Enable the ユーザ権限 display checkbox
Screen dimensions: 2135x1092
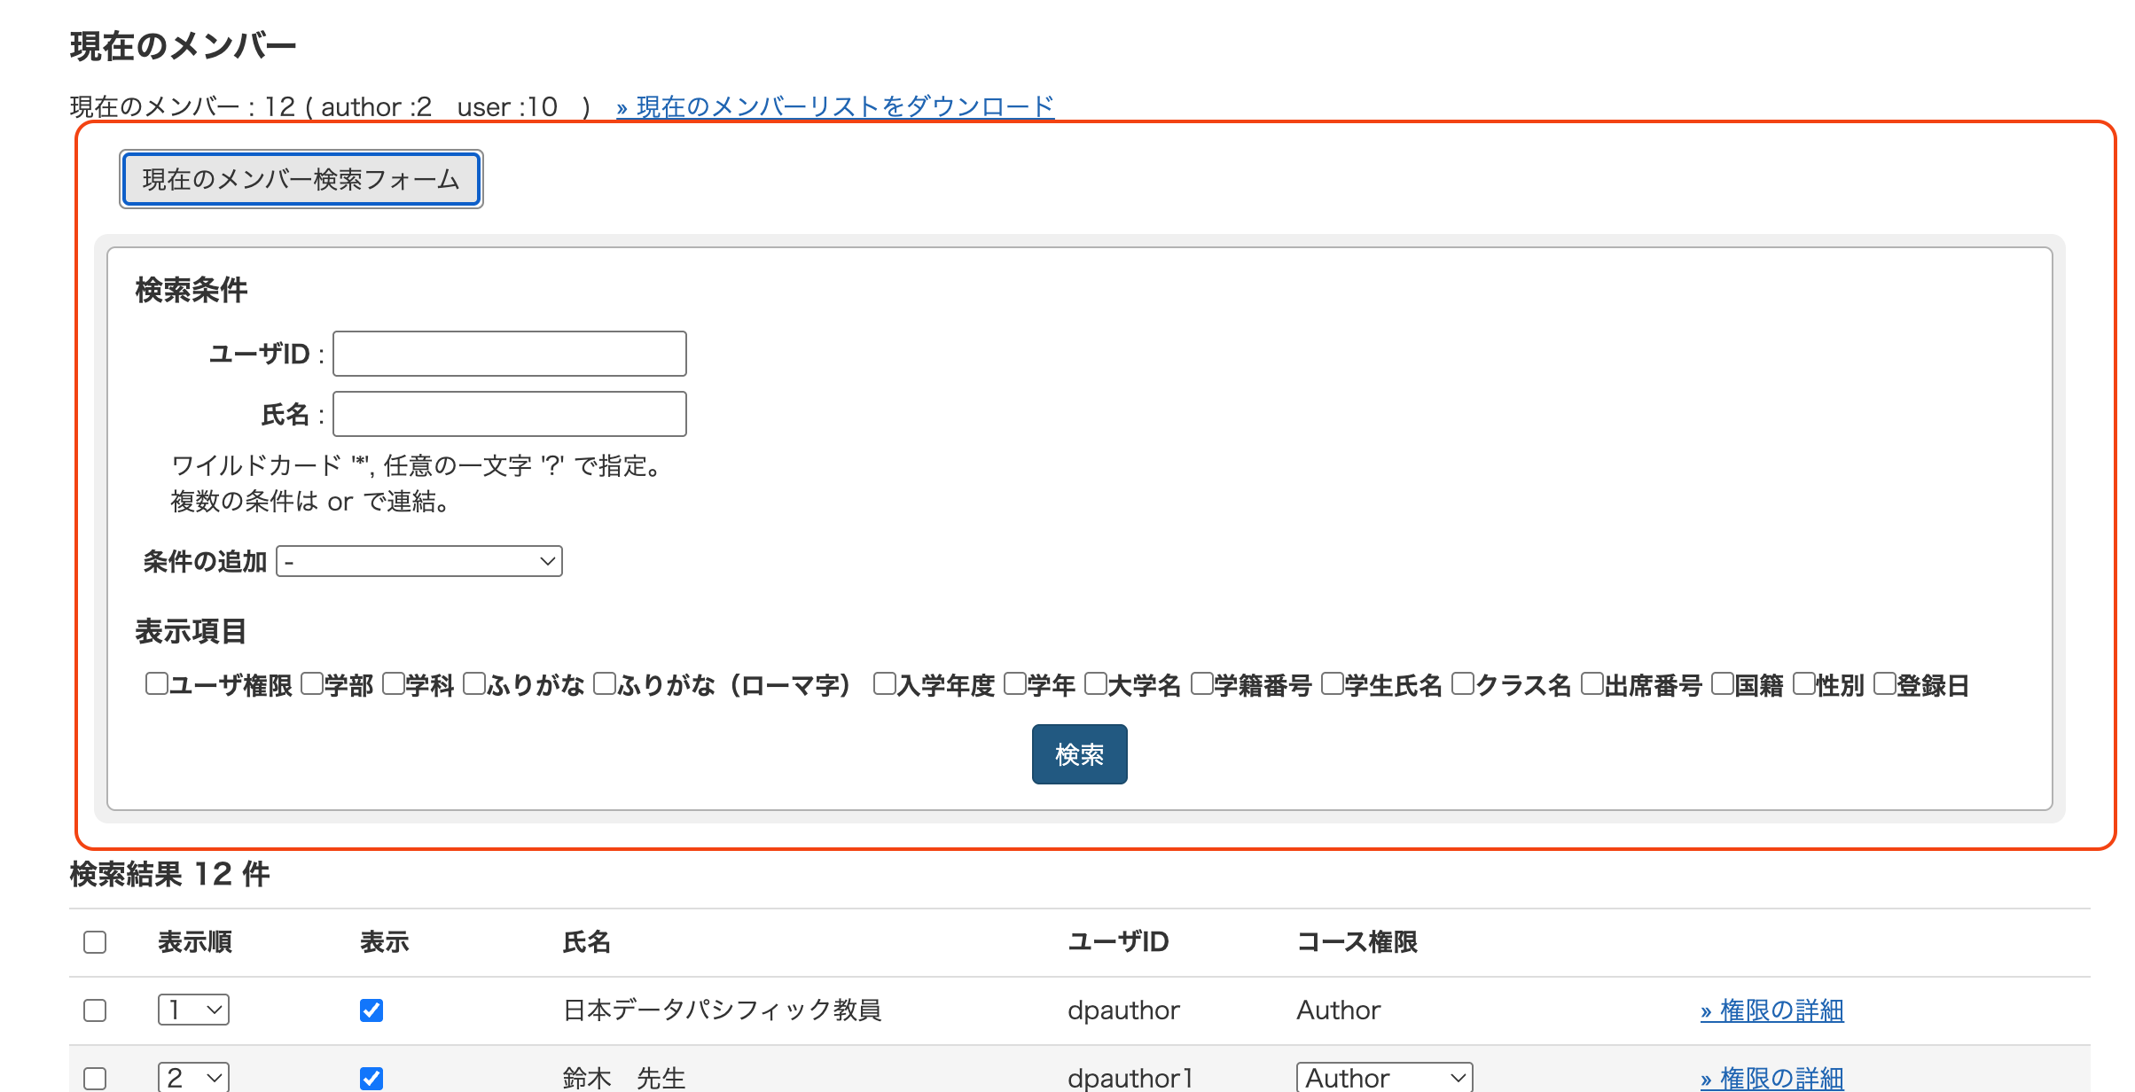[157, 684]
